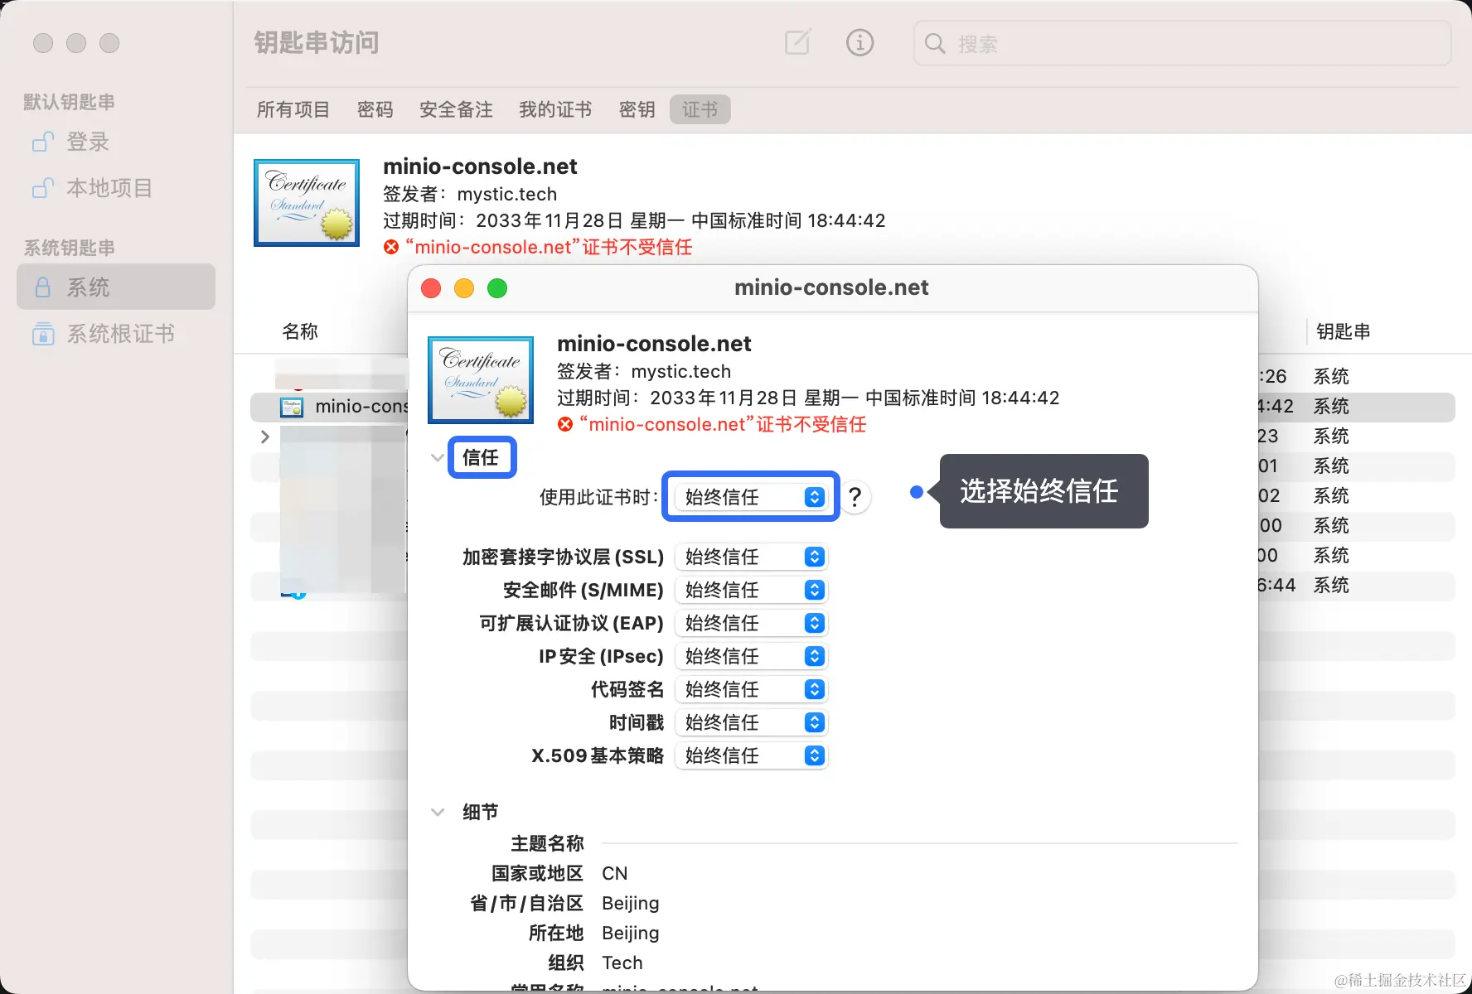Screen dimensions: 1472x994
Task: Open the info button in Keychain Access toolbar
Action: tap(859, 42)
